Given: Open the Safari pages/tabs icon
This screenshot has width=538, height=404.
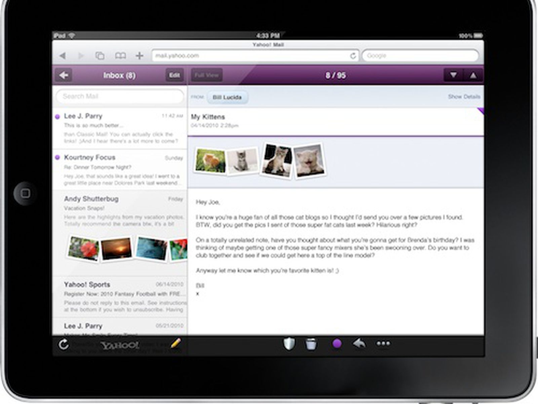Looking at the screenshot, I should point(100,56).
